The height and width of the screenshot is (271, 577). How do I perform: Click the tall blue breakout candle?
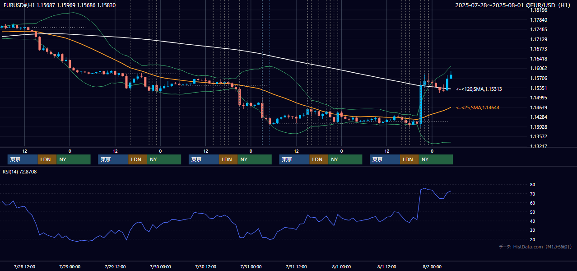tap(421, 104)
